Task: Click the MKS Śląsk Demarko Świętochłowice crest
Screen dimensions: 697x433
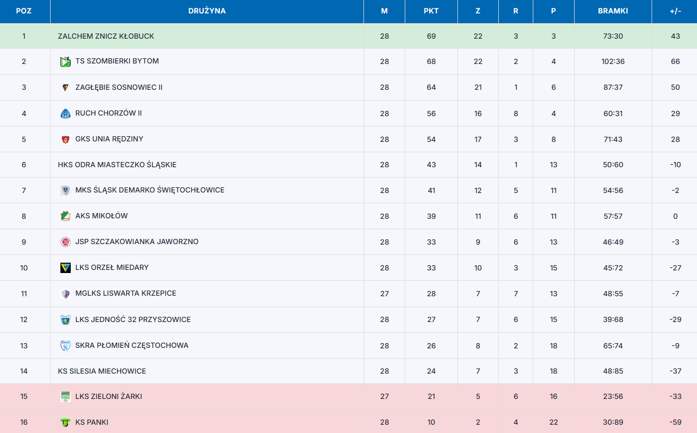Action: 65,190
